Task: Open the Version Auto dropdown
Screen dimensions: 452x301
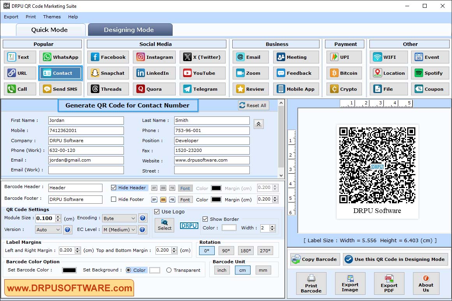Action: click(x=48, y=230)
